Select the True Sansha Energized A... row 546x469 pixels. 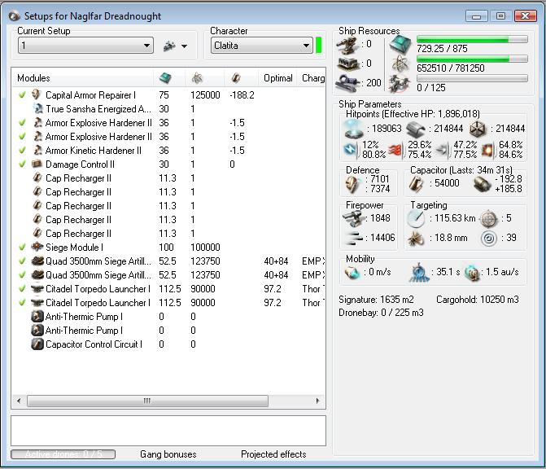168,109
